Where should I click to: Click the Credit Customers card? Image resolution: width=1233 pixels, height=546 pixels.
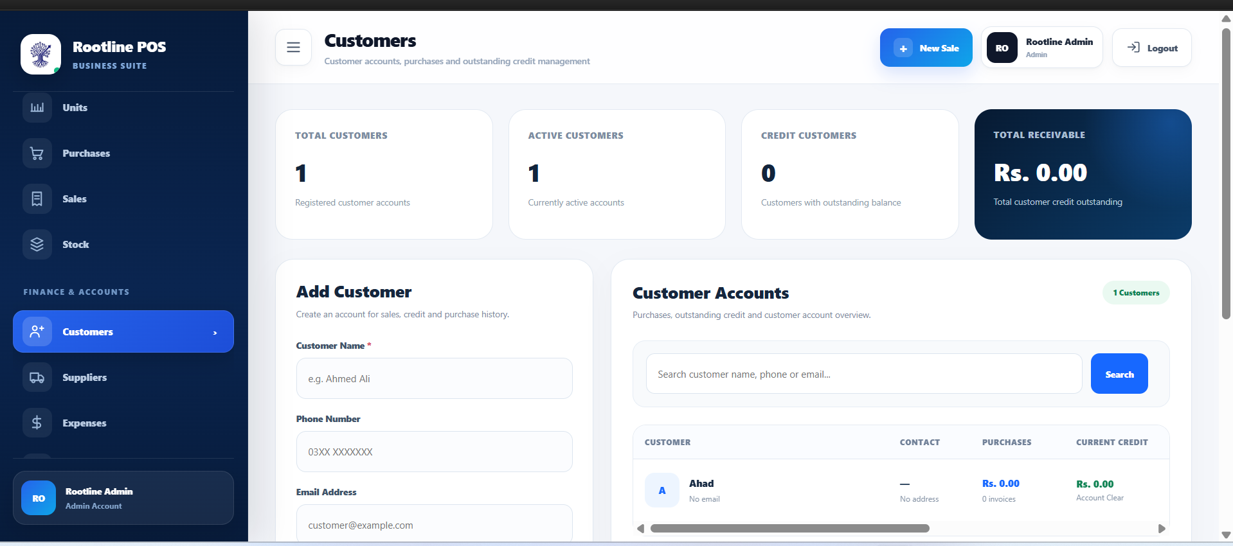850,174
